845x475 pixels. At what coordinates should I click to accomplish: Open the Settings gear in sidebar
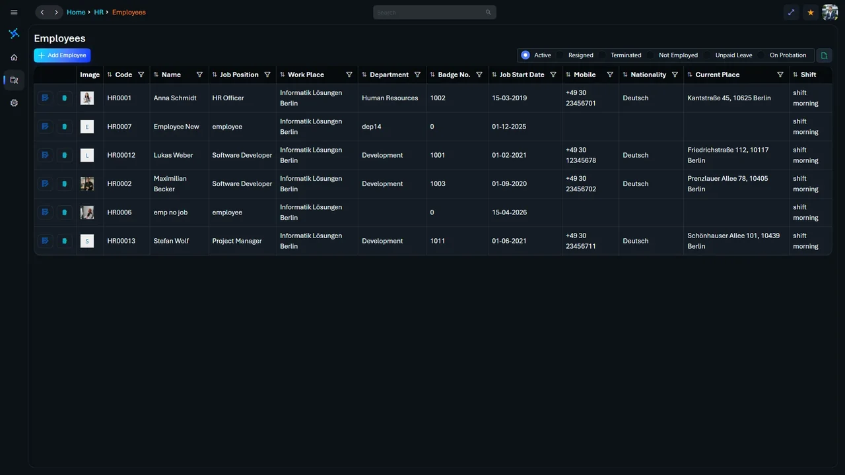(14, 103)
